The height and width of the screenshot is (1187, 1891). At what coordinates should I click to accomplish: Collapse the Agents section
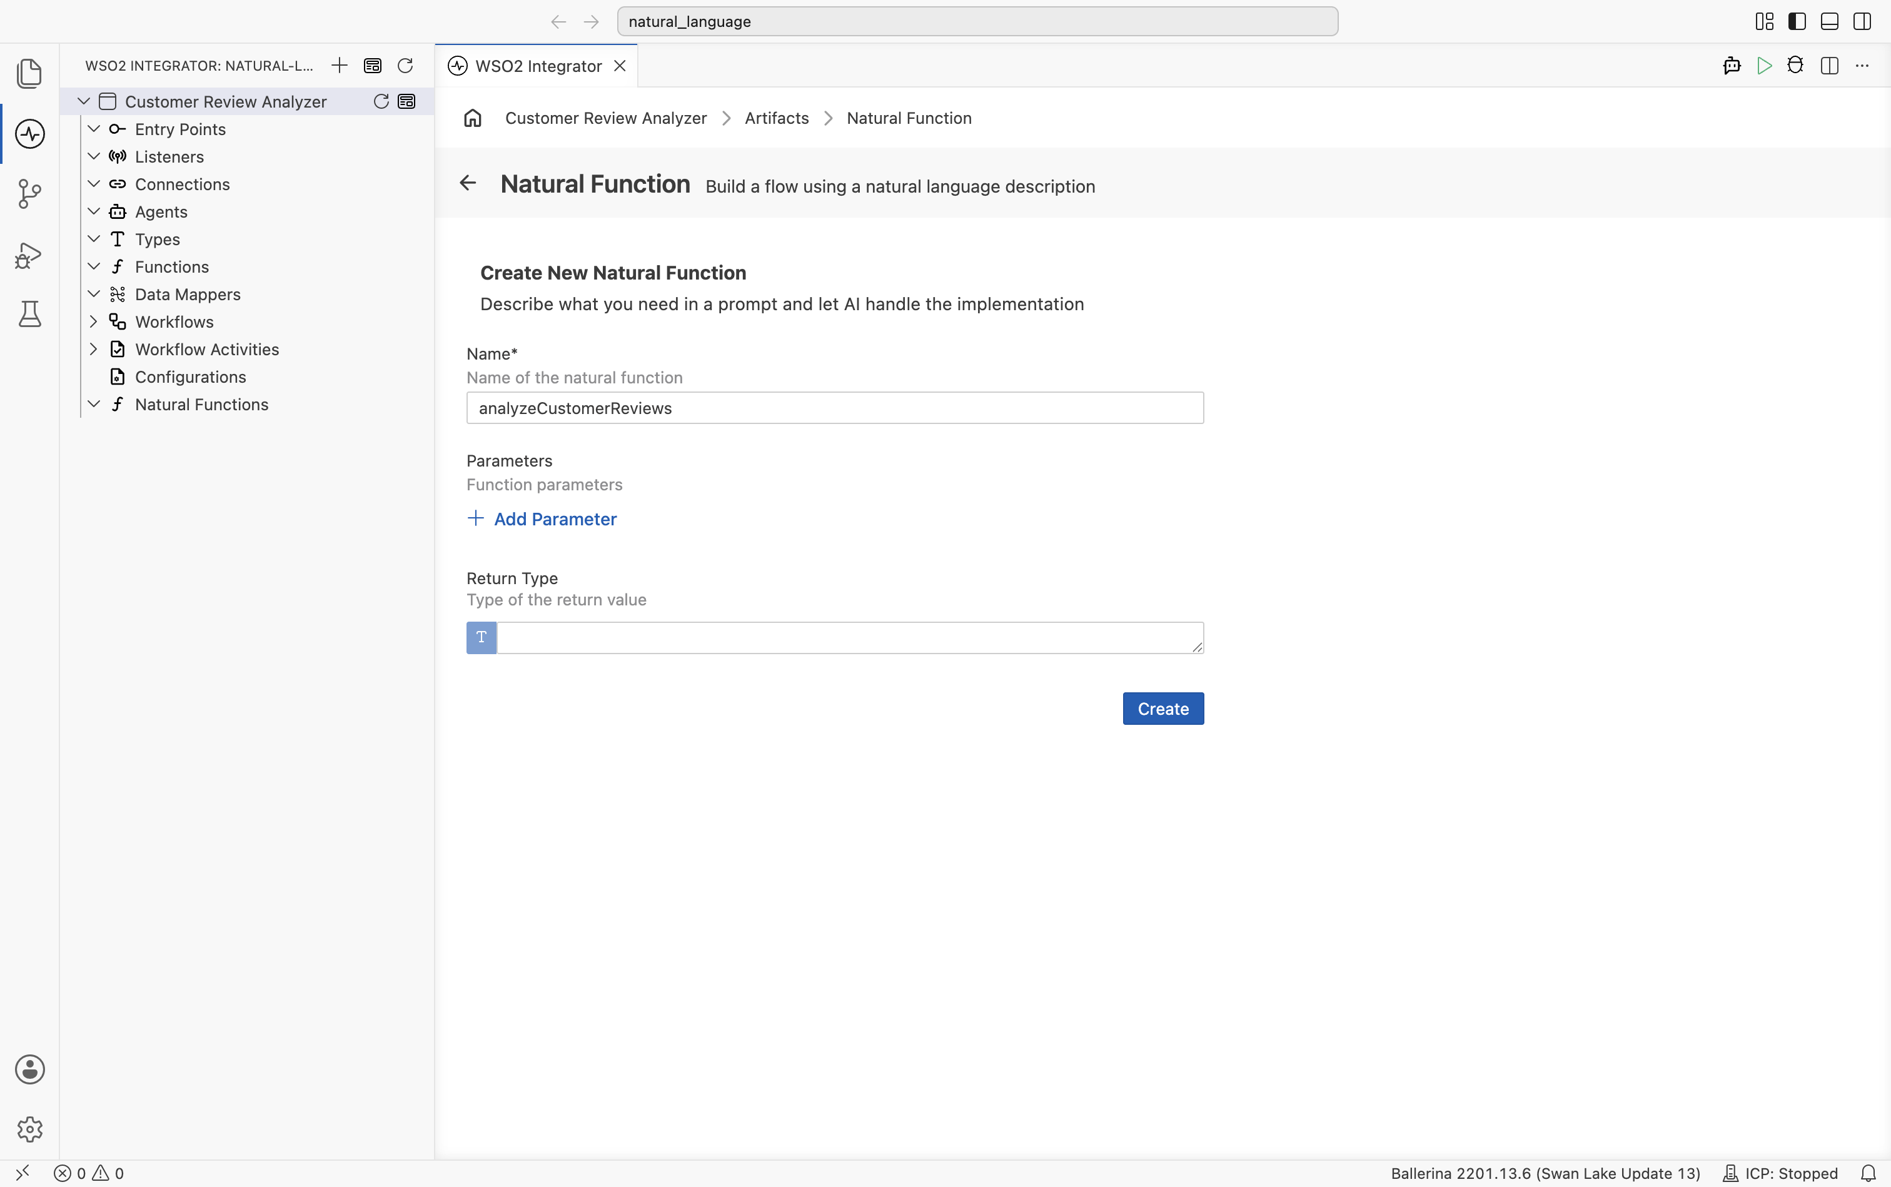93,211
